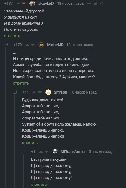
Task: Collapse MisterMD's comment thread
Action: [x=6, y=45]
